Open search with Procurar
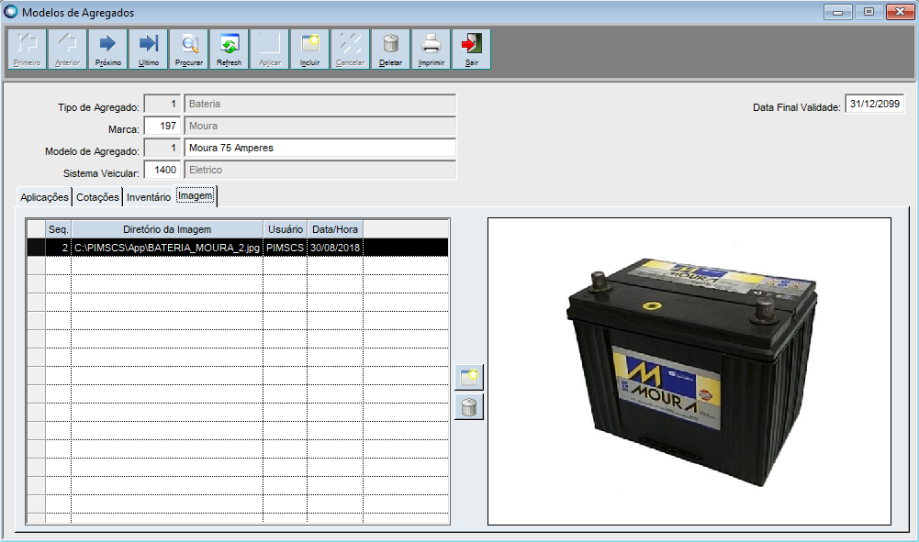The width and height of the screenshot is (919, 542). (x=189, y=50)
